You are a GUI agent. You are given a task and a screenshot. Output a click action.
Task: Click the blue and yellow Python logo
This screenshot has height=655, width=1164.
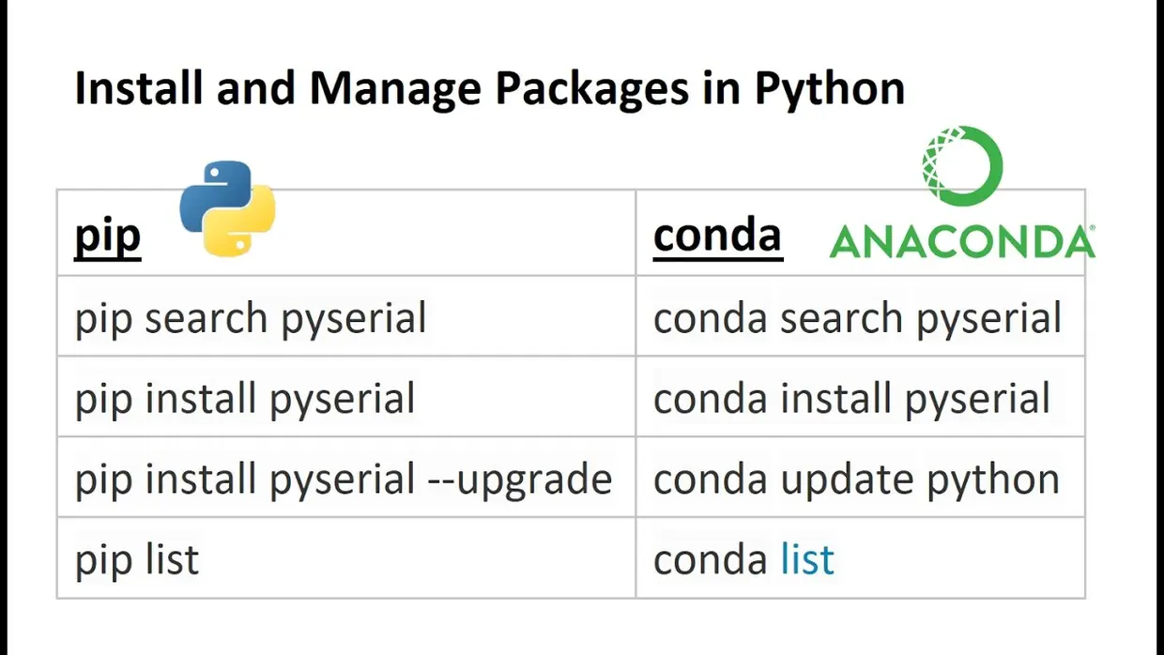(227, 207)
